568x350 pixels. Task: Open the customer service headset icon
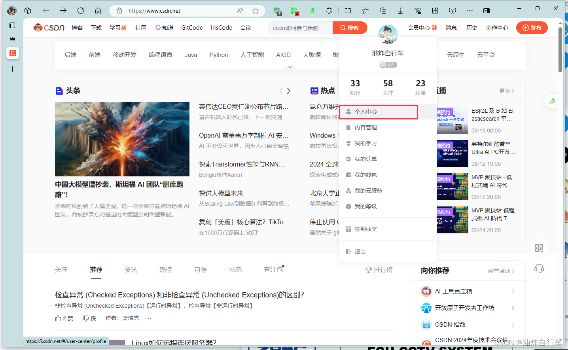pos(539,269)
